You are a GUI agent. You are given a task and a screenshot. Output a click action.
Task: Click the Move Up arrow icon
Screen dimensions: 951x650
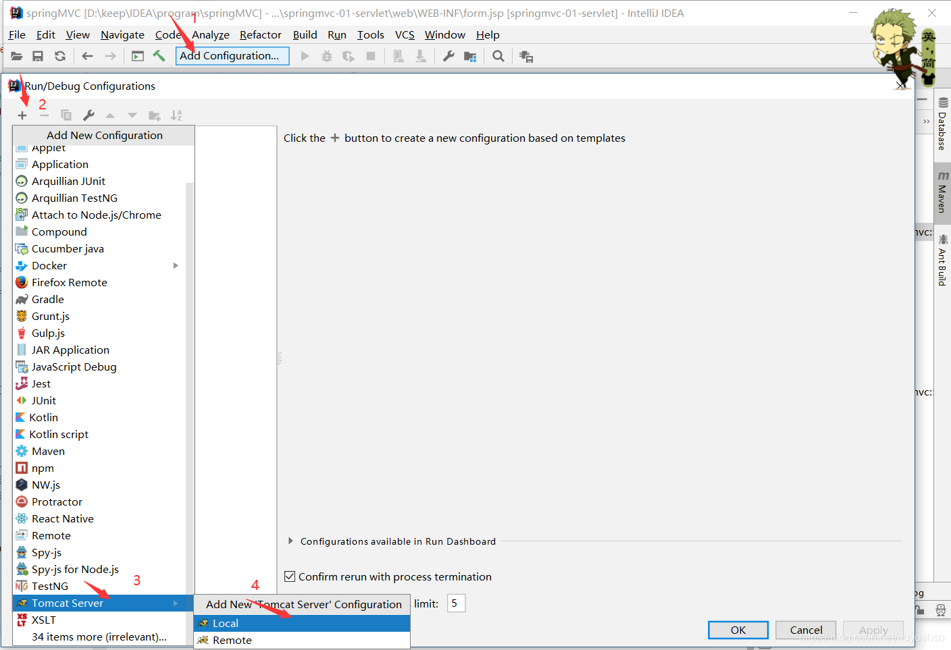110,115
